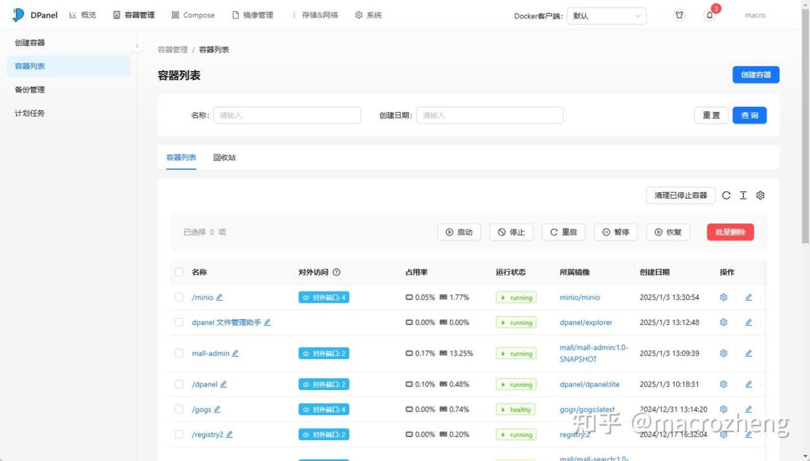Image resolution: width=810 pixels, height=461 pixels.
Task: Rename /minio with its pencil icon
Action: tap(220, 297)
